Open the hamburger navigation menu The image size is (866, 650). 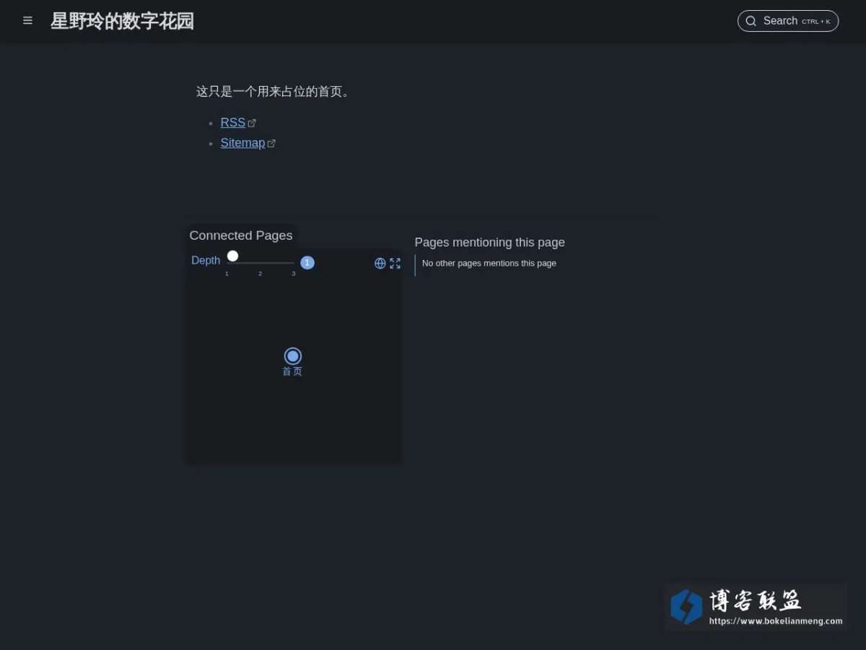tap(27, 21)
